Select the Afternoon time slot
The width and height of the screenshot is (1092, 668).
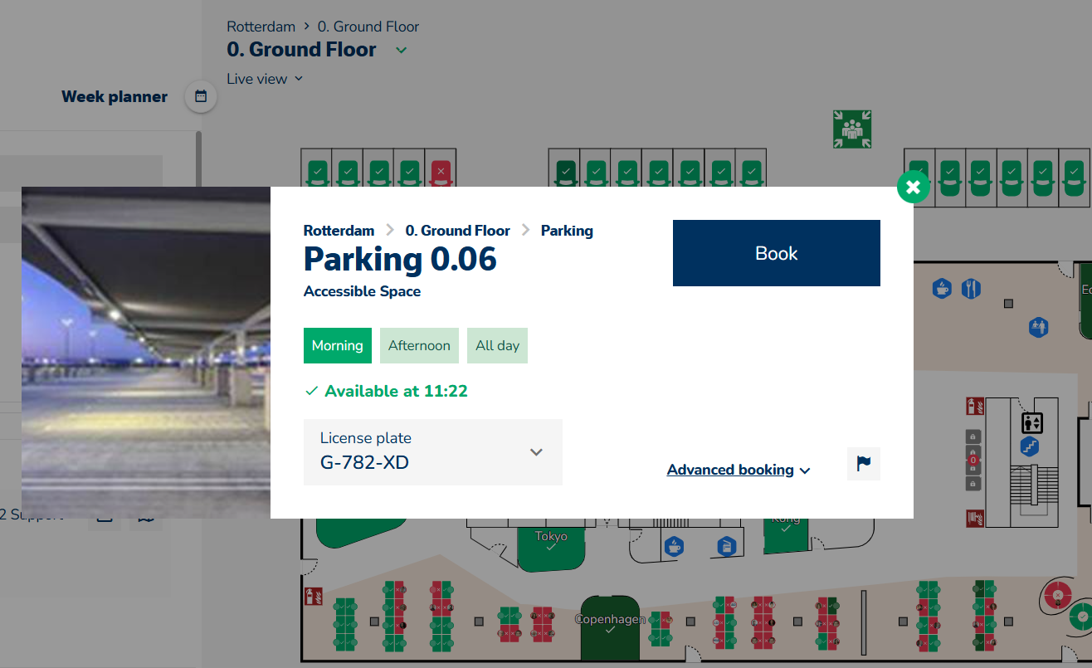419,346
